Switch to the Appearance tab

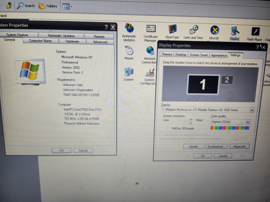[219, 55]
